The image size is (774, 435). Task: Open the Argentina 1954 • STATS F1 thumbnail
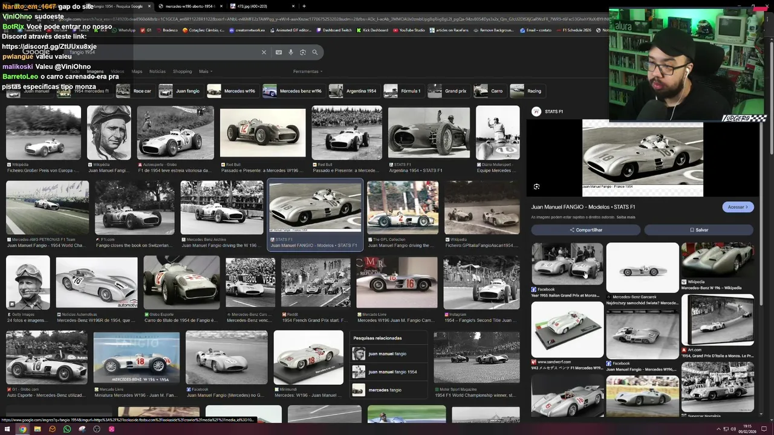click(x=429, y=134)
